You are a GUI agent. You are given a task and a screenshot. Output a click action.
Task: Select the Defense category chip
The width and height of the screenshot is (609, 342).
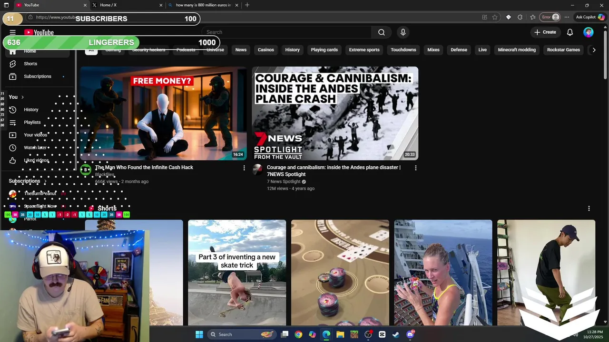[x=459, y=50]
